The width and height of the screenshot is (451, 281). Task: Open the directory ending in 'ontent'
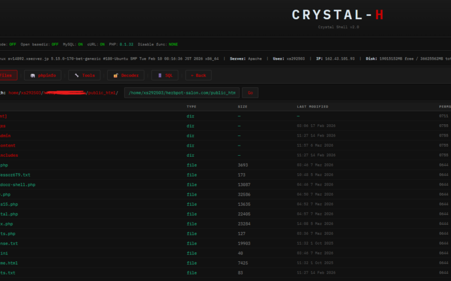(8, 146)
